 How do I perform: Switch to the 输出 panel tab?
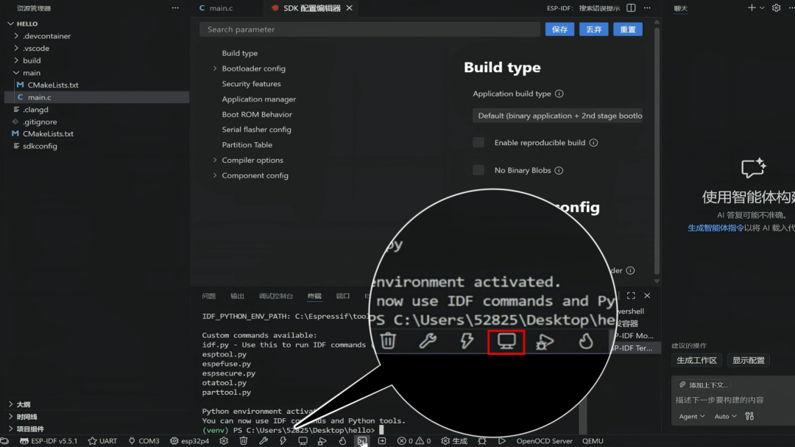click(237, 296)
